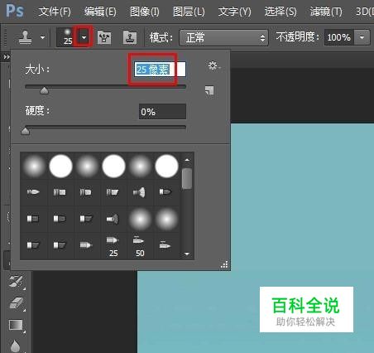374x353 pixels.
Task: Collapse the brush preset picker dropdown arrow
Action: [x=84, y=37]
